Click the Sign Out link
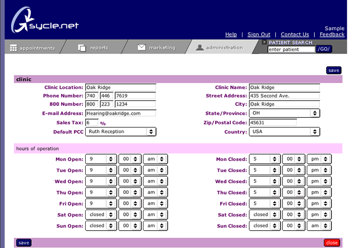Image resolution: width=348 pixels, height=248 pixels. 259,34
